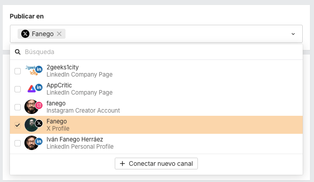Viewport: 314px width, 182px height.
Task: Click the LinkedIn badge on AppCritic avatar
Action: pos(39,87)
